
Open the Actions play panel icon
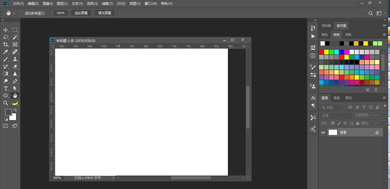pos(313,36)
